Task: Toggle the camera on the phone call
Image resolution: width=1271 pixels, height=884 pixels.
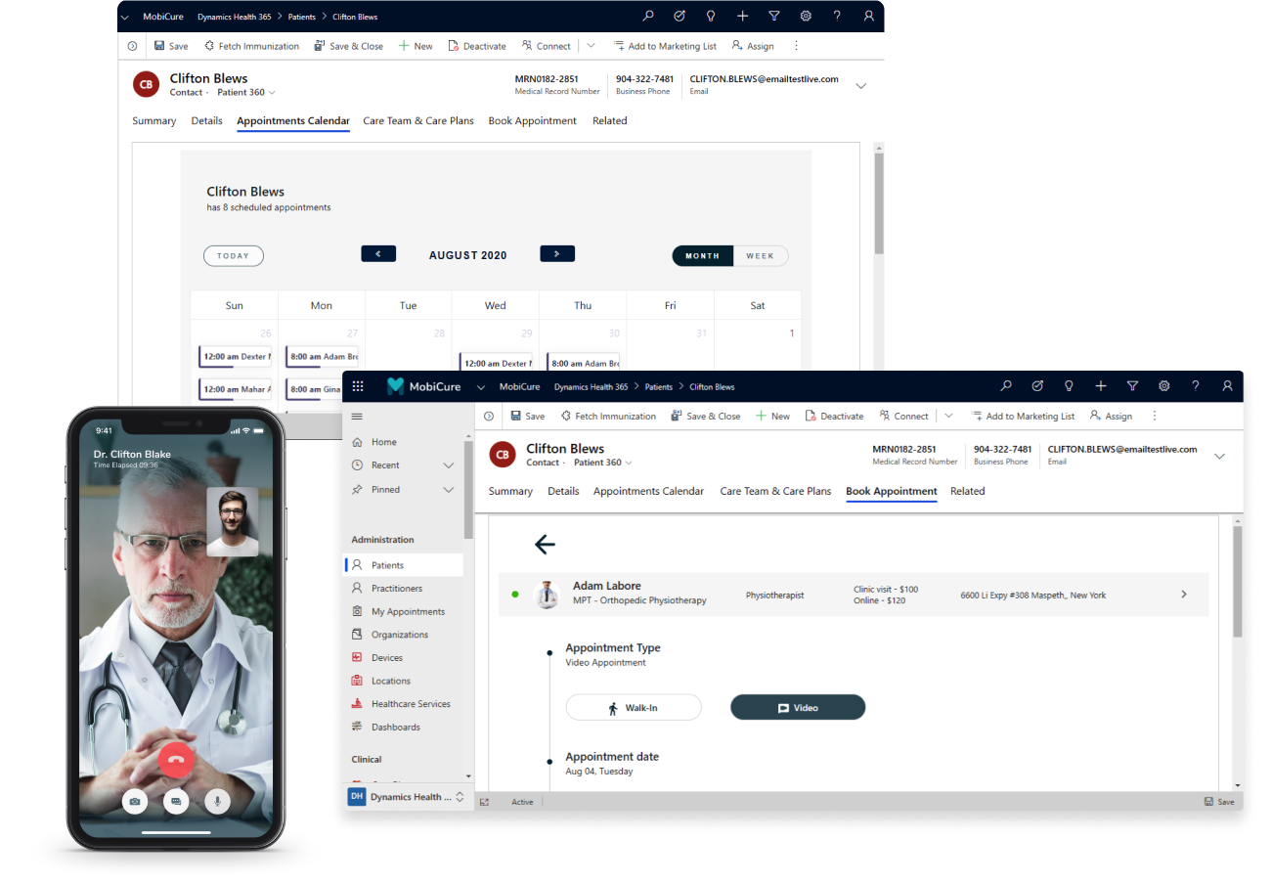Action: (135, 802)
